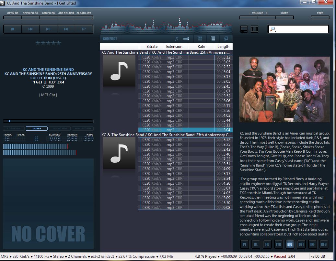Click the music note icon in playlist toolbar
Image resolution: width=336 pixels, height=261 pixels.
[177, 38]
